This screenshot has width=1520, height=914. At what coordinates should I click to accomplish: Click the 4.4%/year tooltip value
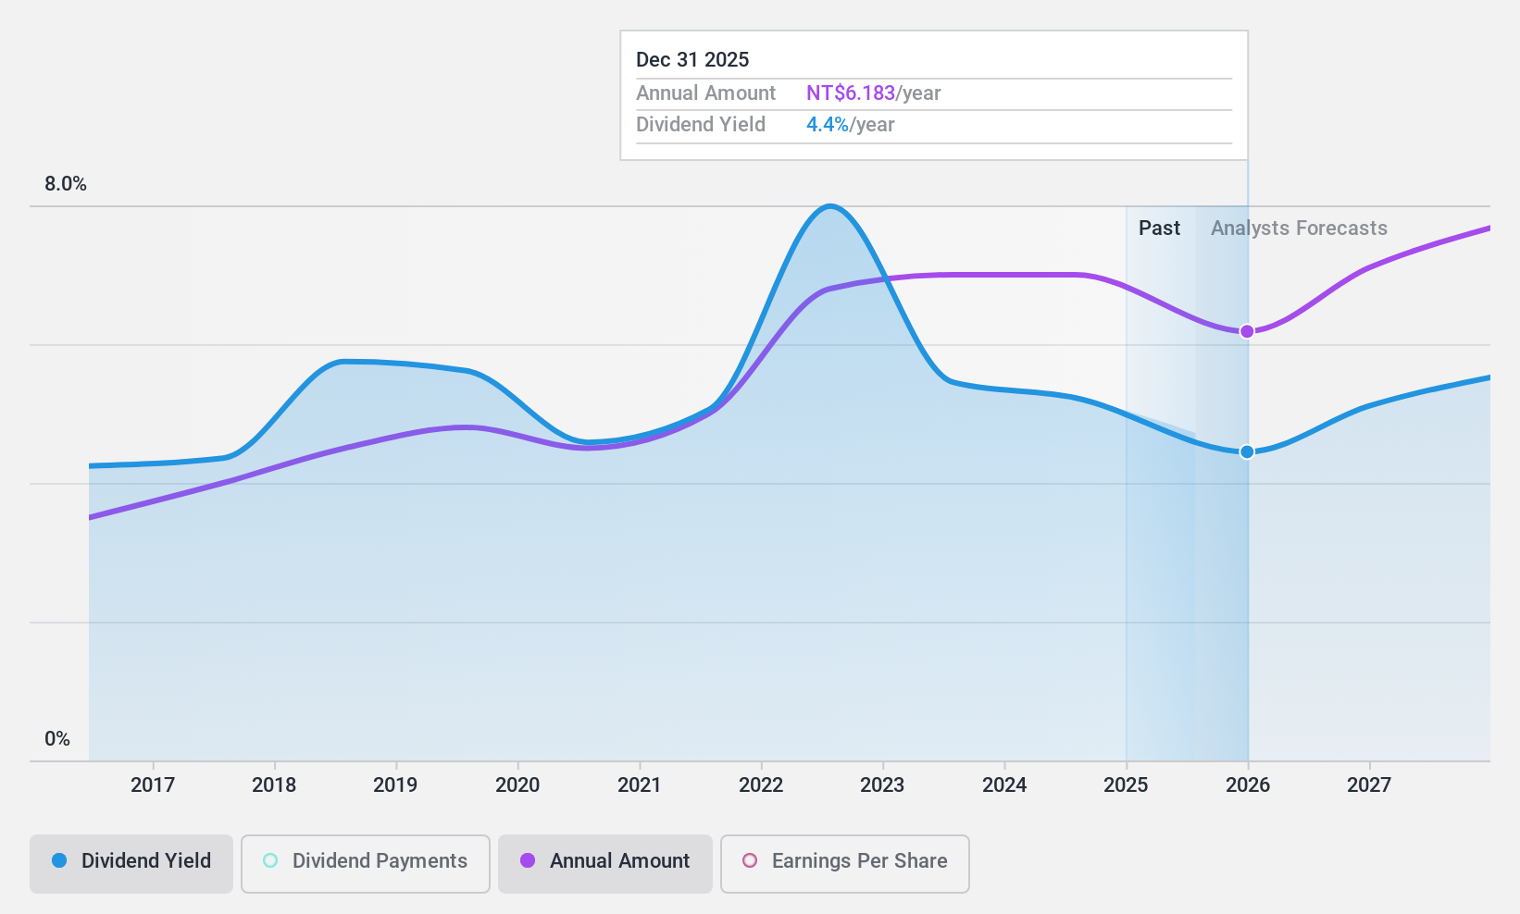tap(850, 125)
